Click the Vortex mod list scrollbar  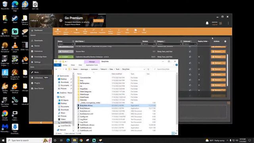227,70
